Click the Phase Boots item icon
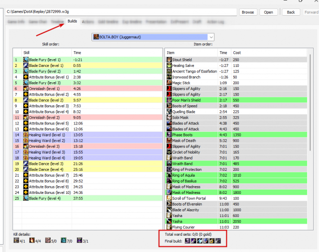The image size is (319, 252). coord(169,135)
